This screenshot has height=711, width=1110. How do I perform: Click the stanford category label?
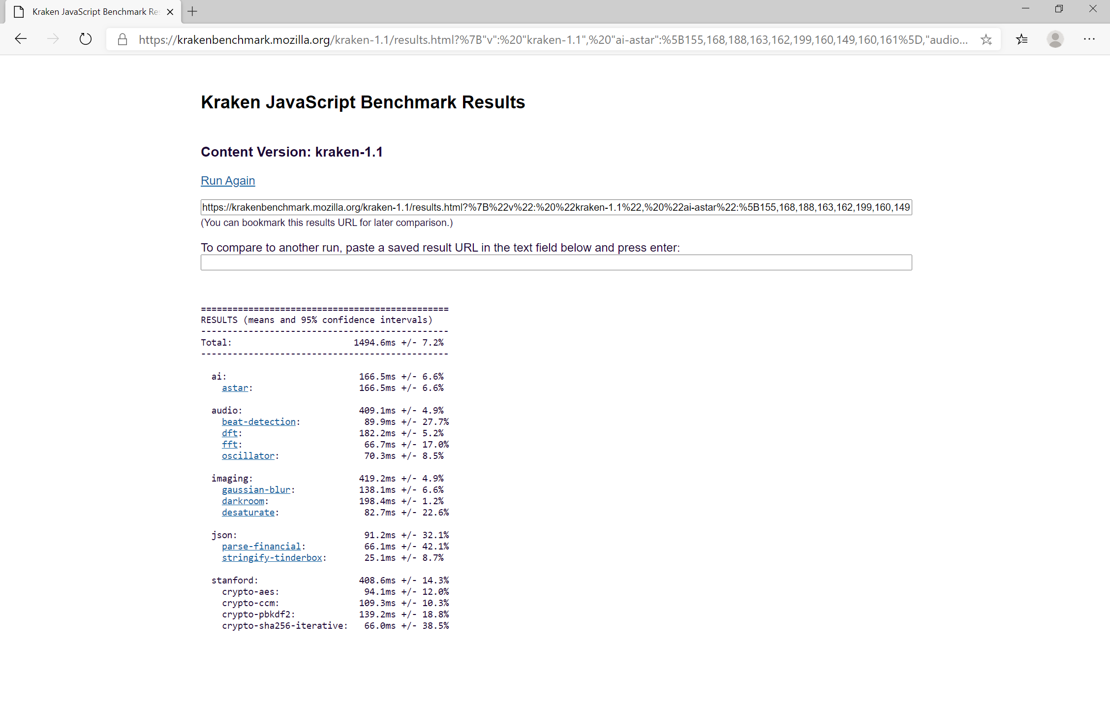pos(235,581)
